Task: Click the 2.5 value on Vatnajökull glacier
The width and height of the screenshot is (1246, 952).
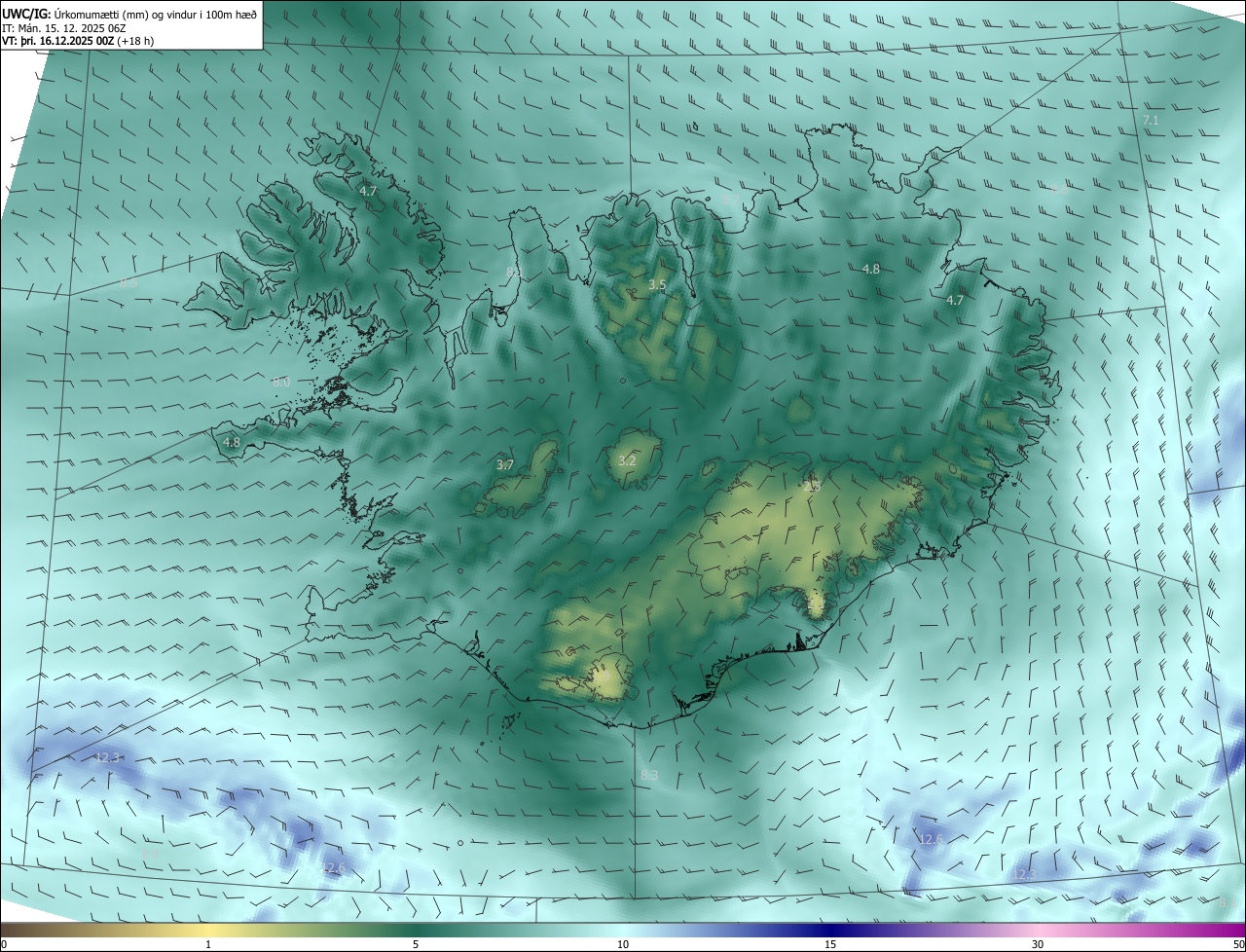Action: 812,485
